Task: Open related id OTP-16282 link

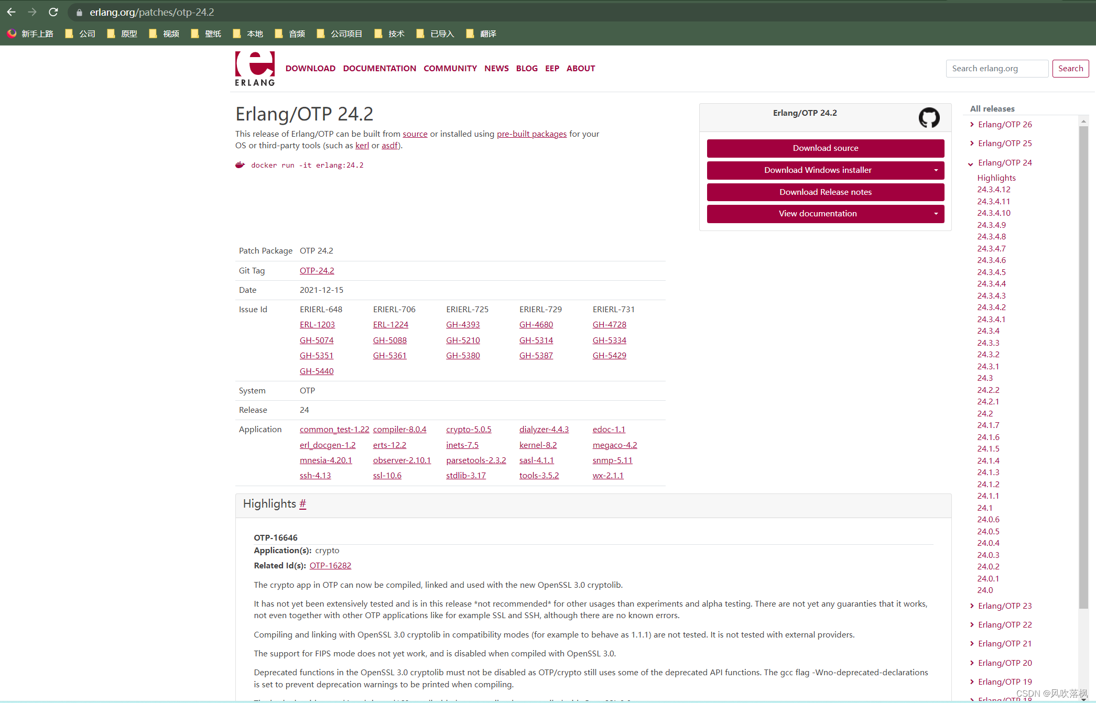Action: pyautogui.click(x=330, y=565)
